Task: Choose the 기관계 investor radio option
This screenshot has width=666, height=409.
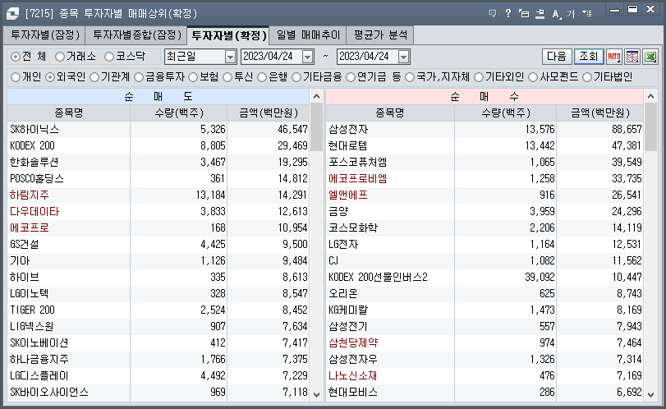Action: coord(94,77)
